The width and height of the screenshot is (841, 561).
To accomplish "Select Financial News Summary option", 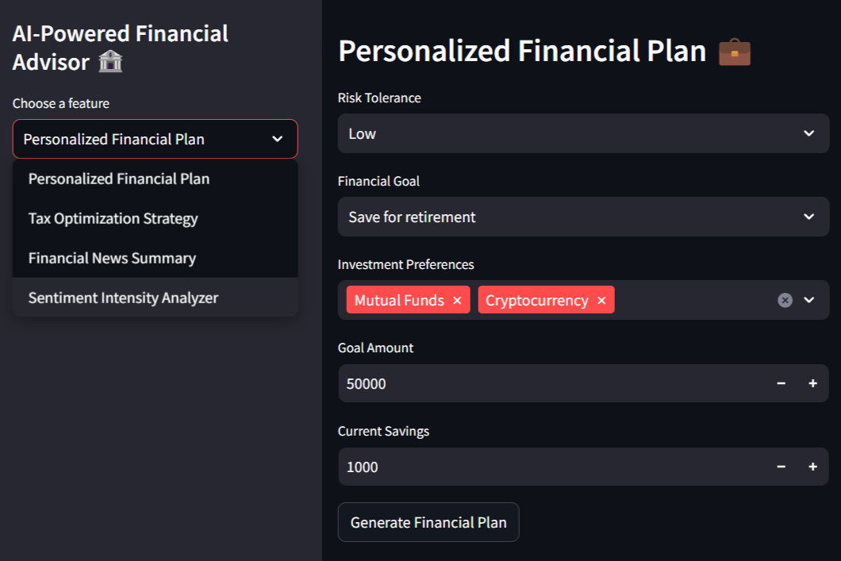I will pos(112,259).
